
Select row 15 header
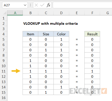(4, 92)
